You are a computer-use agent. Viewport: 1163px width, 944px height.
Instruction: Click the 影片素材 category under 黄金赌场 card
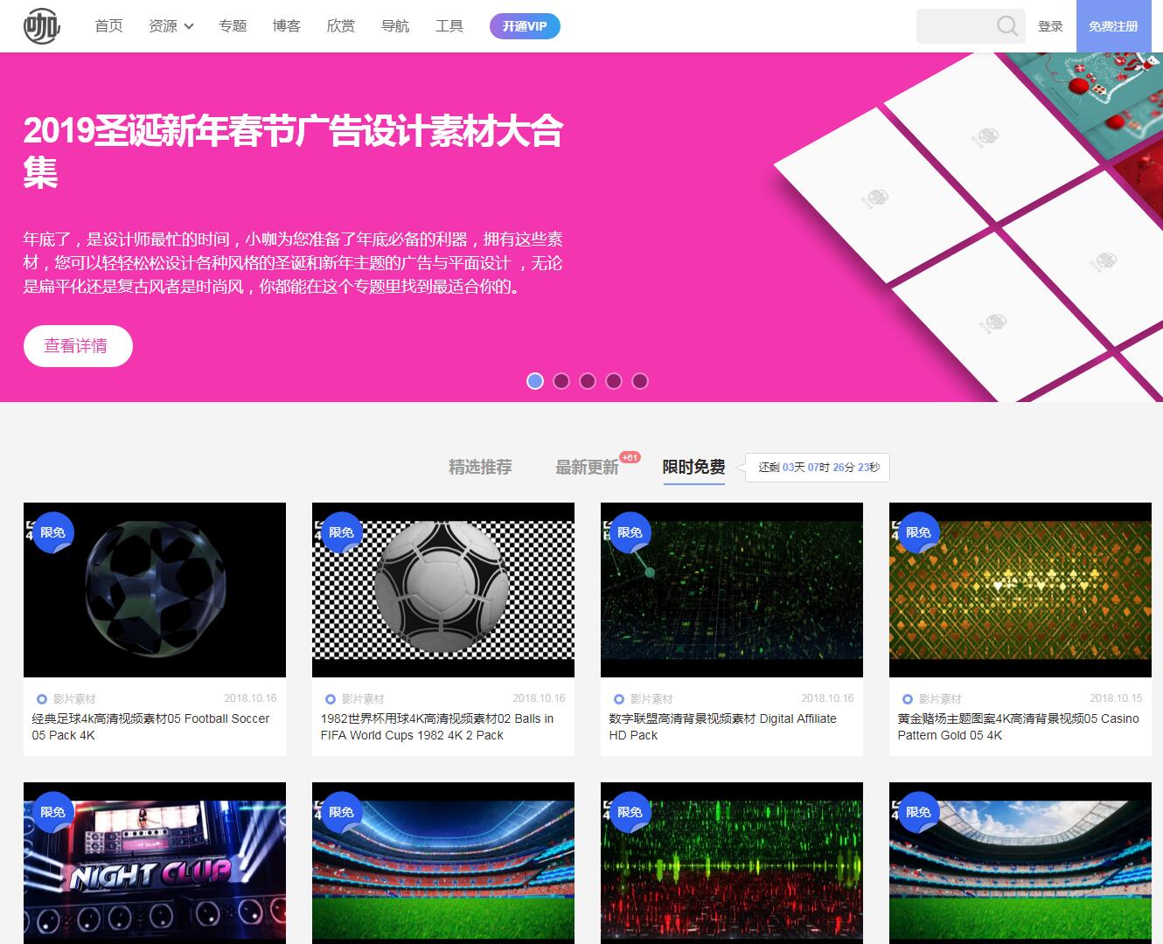(x=940, y=699)
